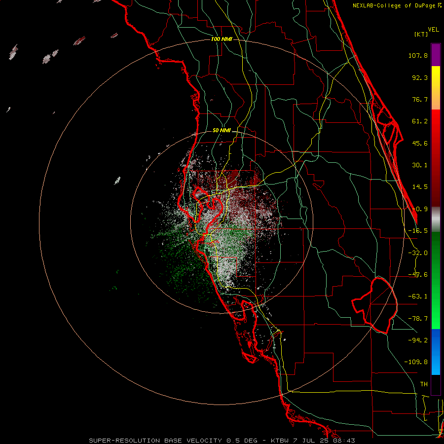Click the TH label on the legend
This screenshot has width=444, height=444.
(x=424, y=384)
